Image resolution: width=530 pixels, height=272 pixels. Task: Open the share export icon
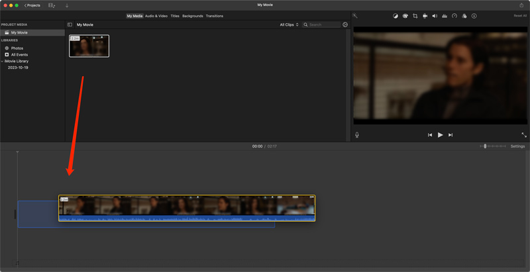(521, 5)
